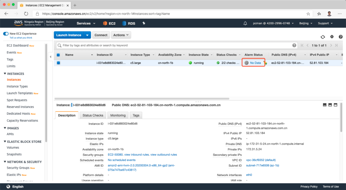Click the browser bookmark star icon
The image size is (346, 190).
[x=308, y=14]
